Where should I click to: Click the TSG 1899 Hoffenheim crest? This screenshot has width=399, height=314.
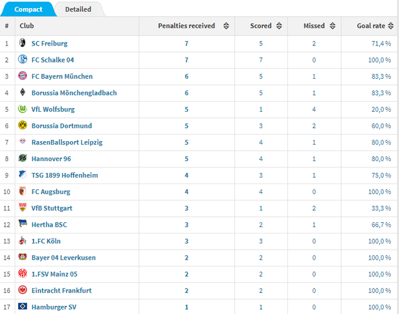click(x=22, y=174)
